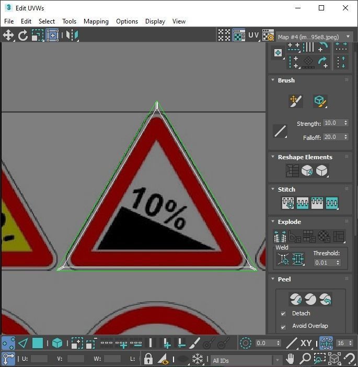Viewport: 358px width, 367px height.
Task: Select the Scale Selected Subobject tool
Action: tap(38, 35)
